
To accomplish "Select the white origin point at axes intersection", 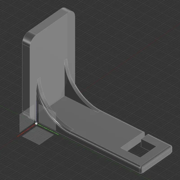I will [x=36, y=124].
